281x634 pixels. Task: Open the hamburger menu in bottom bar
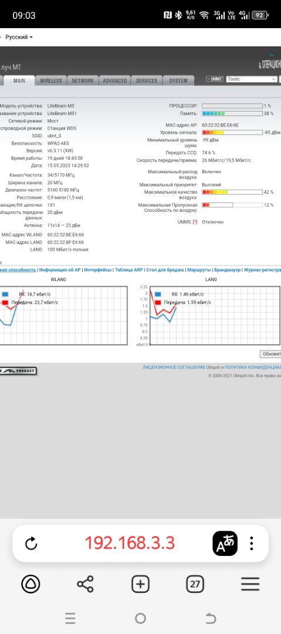[x=250, y=584]
